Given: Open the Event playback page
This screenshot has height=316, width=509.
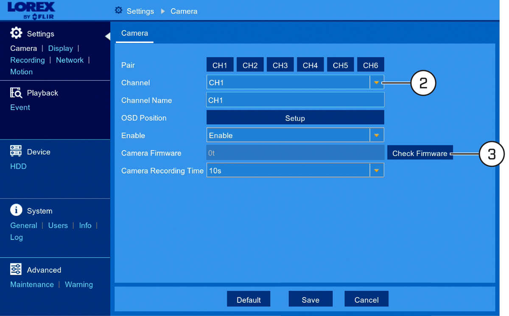Looking at the screenshot, I should (x=20, y=107).
